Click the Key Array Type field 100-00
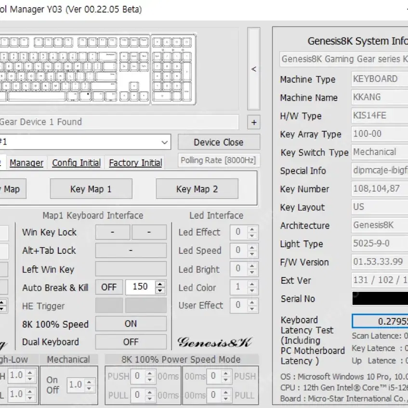Viewport: 408px width, 408px height. pyautogui.click(x=380, y=134)
